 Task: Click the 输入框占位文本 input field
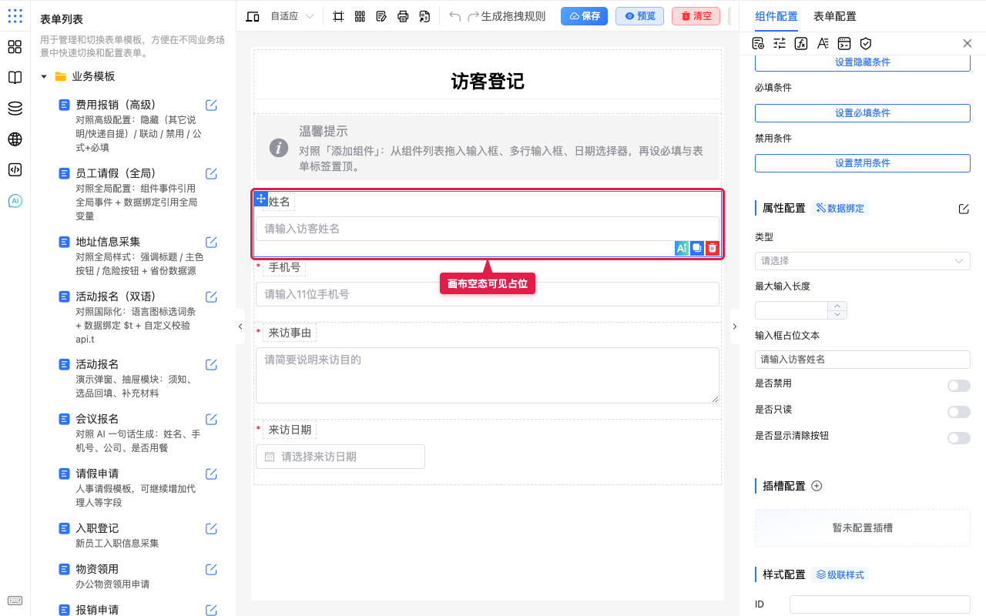tap(863, 360)
